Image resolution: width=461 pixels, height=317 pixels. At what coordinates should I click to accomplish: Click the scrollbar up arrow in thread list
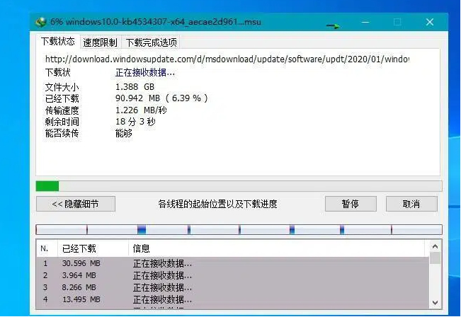[435, 246]
